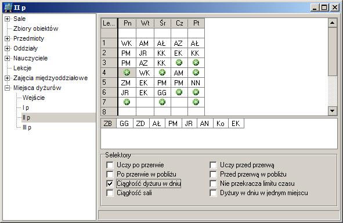The image size is (343, 223).
Task: Click the timetable scrollbar down arrow
Action: pyautogui.click(x=333, y=111)
